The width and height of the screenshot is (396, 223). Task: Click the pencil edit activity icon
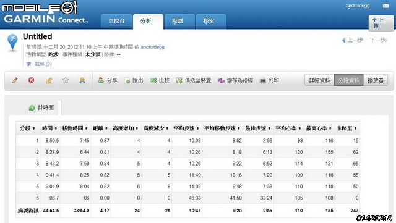15,80
